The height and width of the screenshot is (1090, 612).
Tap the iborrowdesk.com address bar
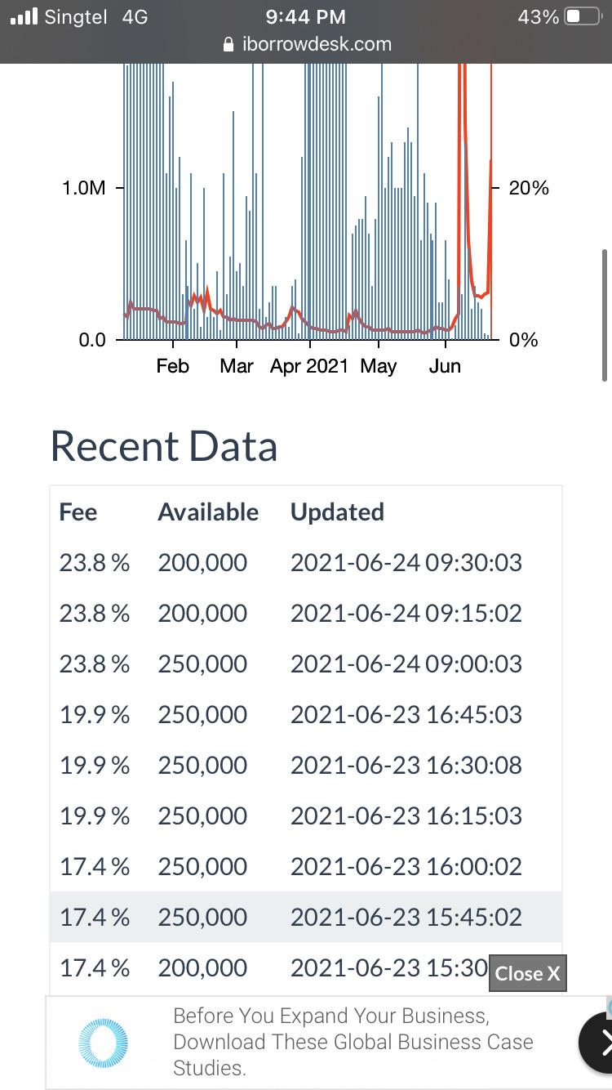(x=306, y=44)
